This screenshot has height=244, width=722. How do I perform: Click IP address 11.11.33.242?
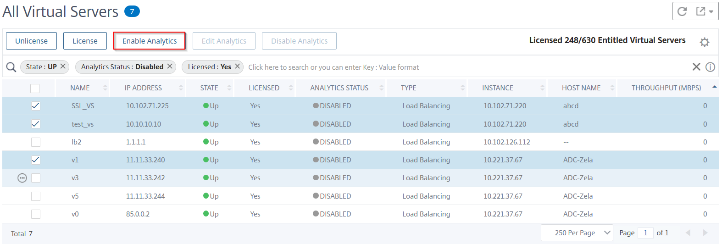(x=145, y=178)
